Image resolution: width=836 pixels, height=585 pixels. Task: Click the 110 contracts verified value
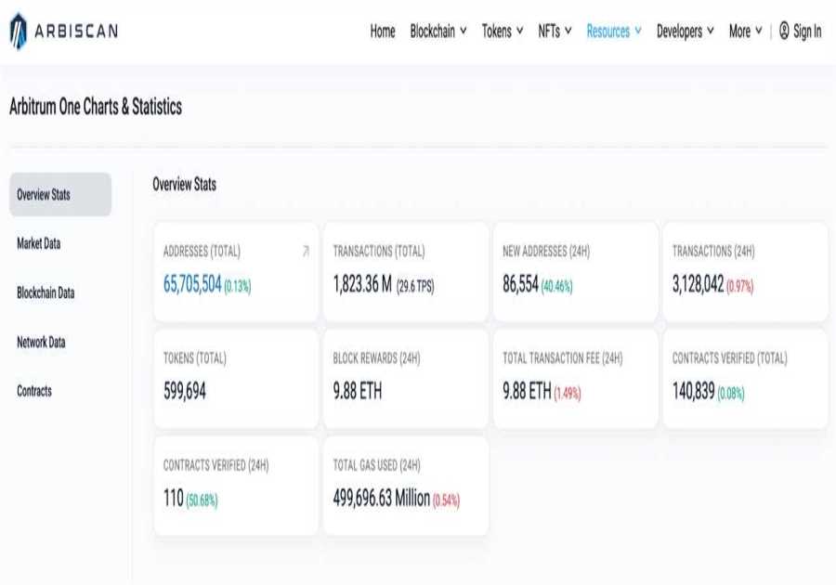pos(174,498)
